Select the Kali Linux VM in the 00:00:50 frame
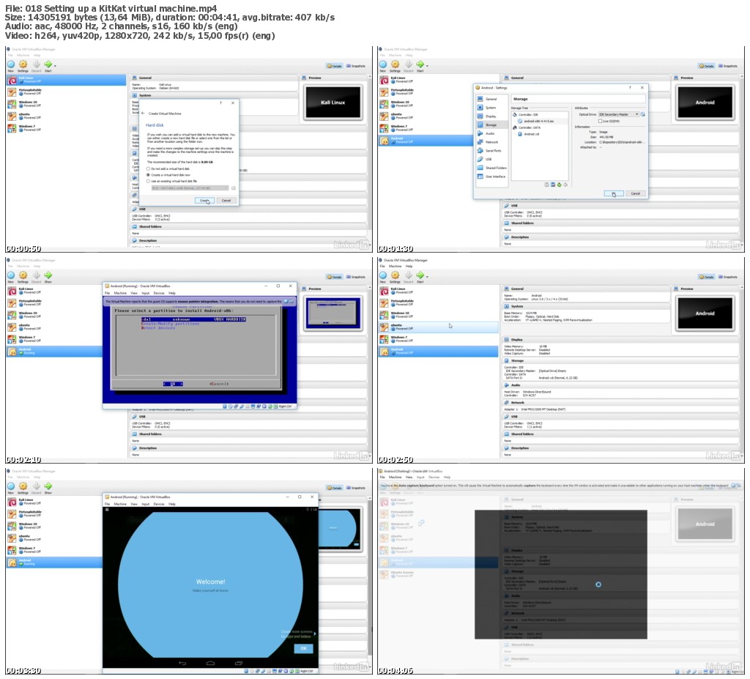 (67, 79)
